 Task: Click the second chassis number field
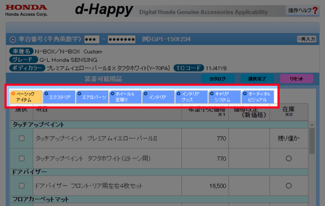point(122,39)
